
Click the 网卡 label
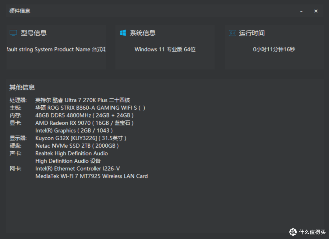pyautogui.click(x=16, y=169)
